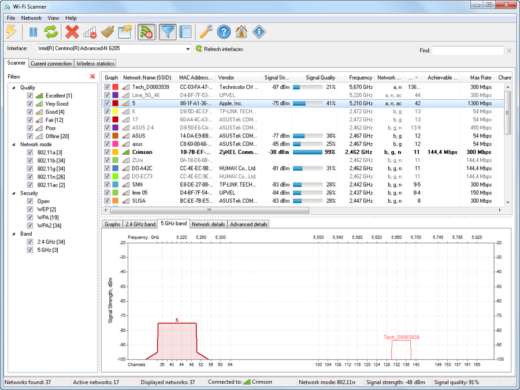Open the Advanced details tab
Viewport: 520px width, 390px height.
248,224
